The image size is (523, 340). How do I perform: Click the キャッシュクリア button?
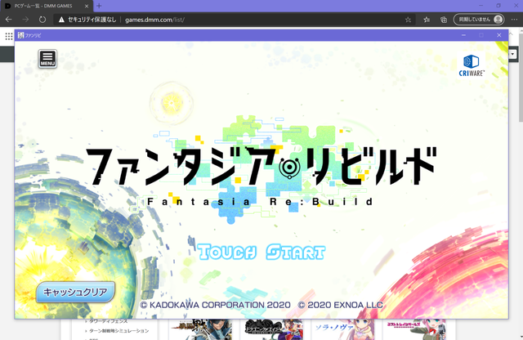(75, 292)
